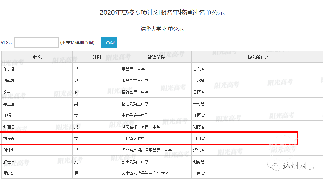Click 河北省 in 刘佳明's row
The image size is (325, 180).
(199, 150)
